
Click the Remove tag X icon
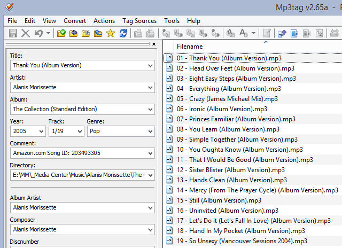(25, 33)
